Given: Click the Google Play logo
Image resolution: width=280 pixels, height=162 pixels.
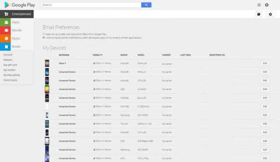Looking at the screenshot, I should pos(20,5).
